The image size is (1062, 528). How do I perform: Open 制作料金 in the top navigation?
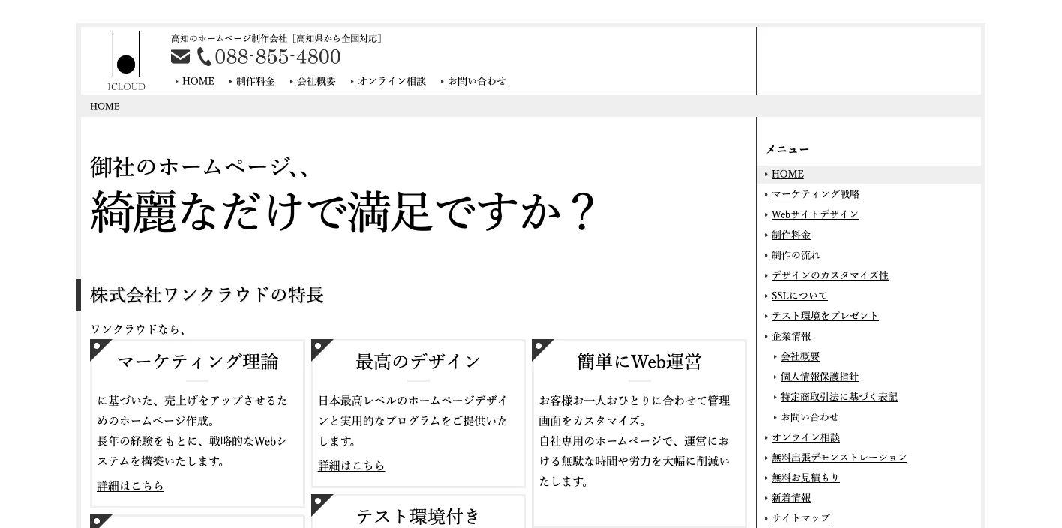point(256,81)
